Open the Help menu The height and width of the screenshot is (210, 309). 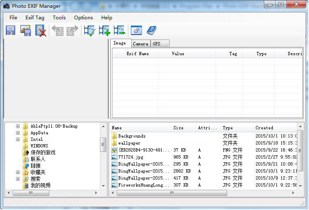[107, 18]
